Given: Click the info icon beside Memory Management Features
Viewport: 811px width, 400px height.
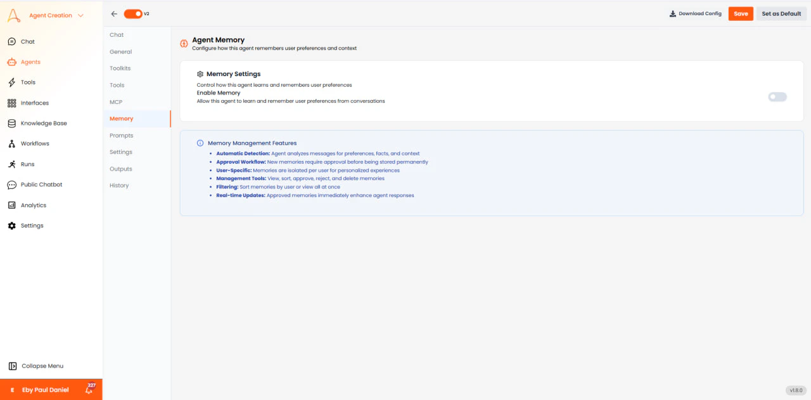Looking at the screenshot, I should [x=200, y=143].
